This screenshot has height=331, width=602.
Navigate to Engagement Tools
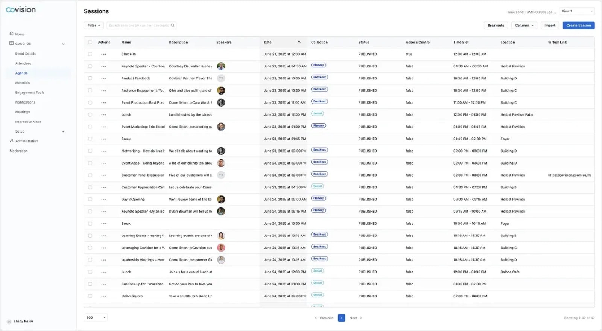click(x=30, y=92)
